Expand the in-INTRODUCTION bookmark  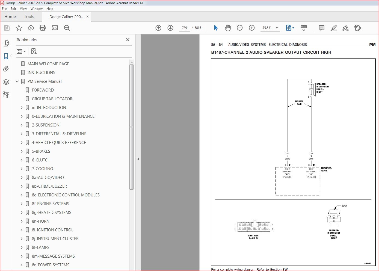pyautogui.click(x=22, y=108)
